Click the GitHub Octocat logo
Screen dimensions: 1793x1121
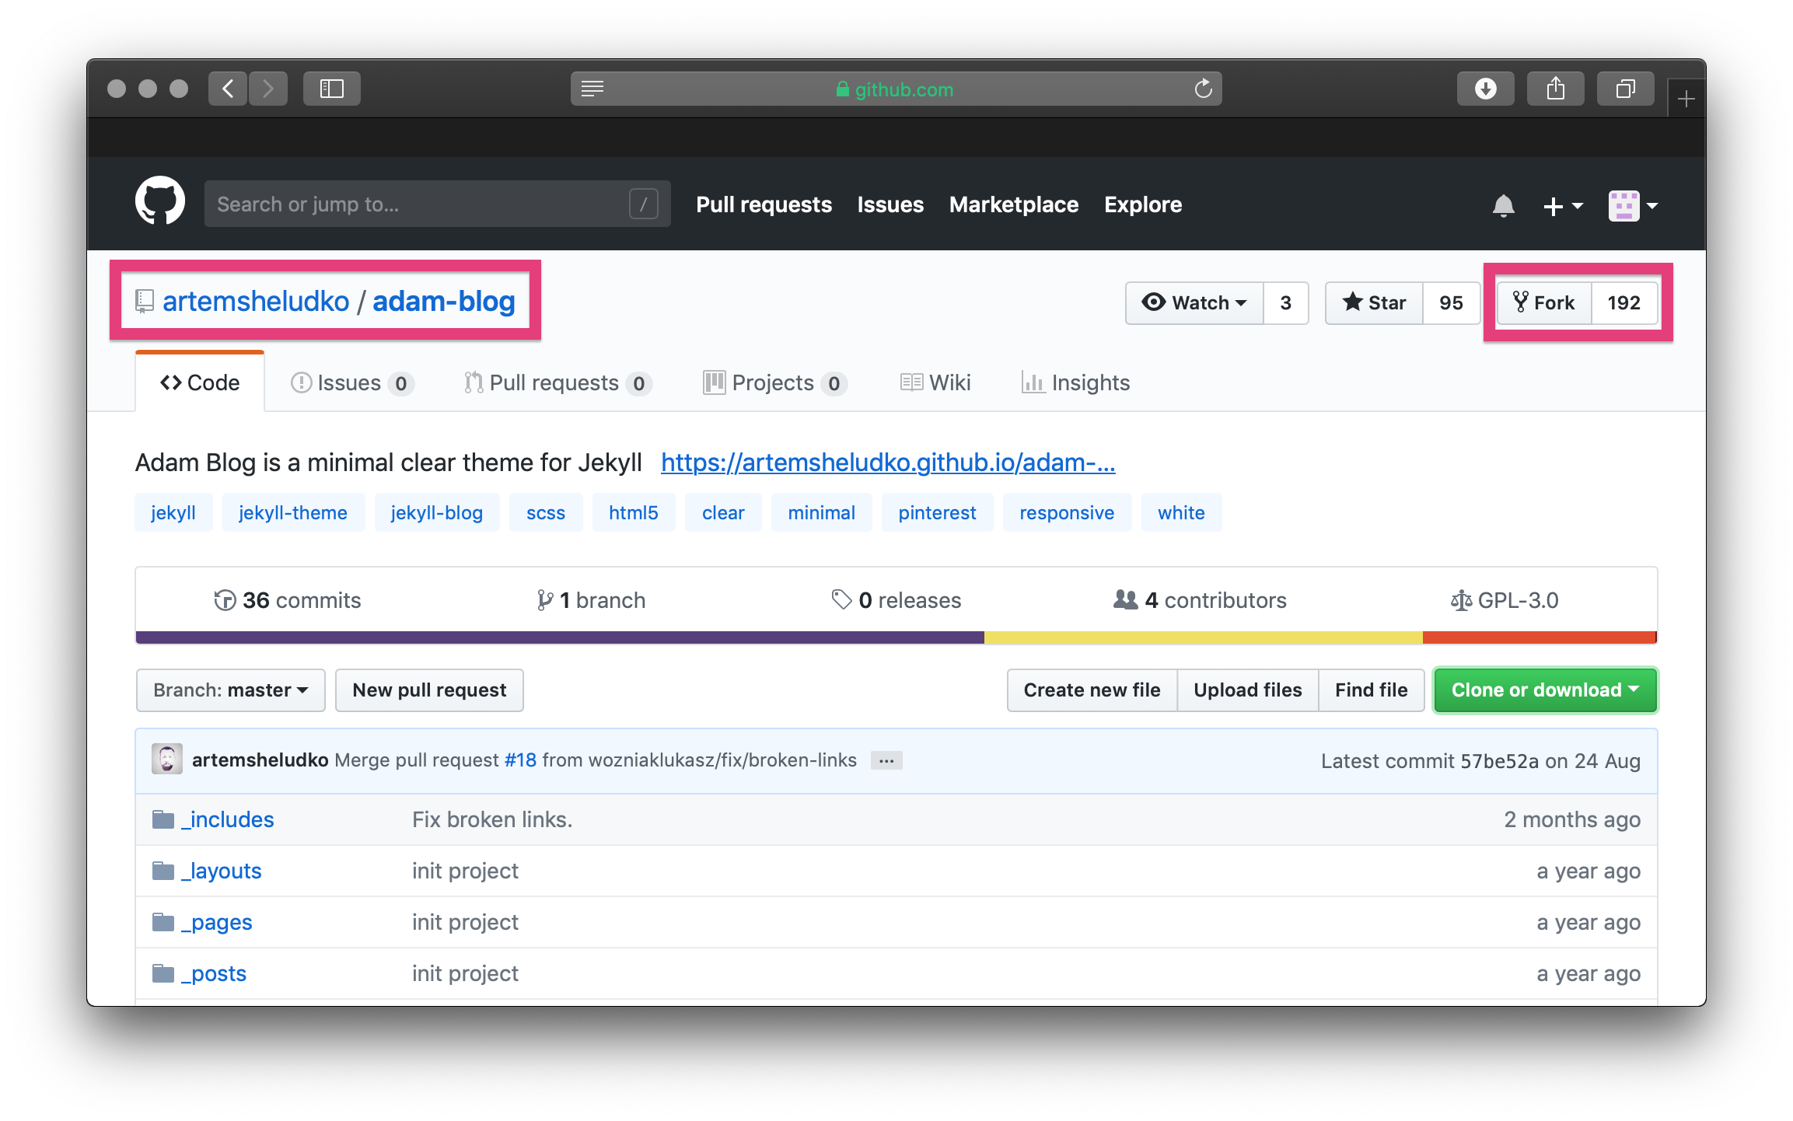click(160, 201)
